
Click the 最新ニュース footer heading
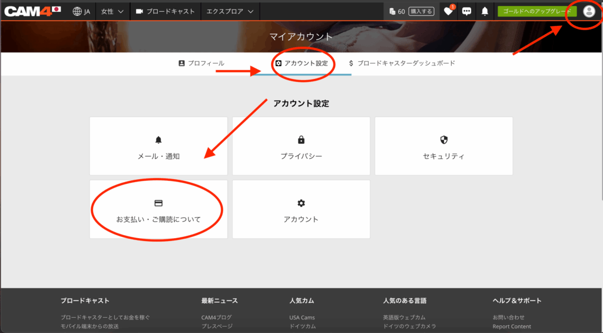(x=219, y=301)
